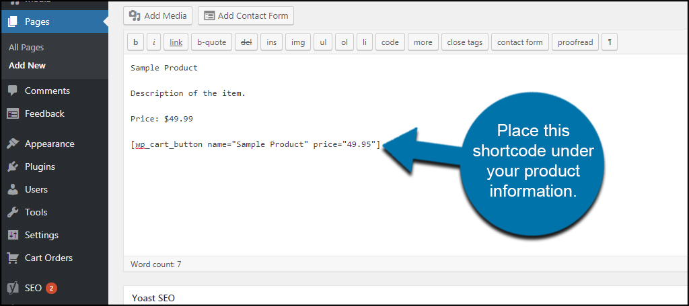
Task: Open the Settings menu
Action: click(x=41, y=235)
